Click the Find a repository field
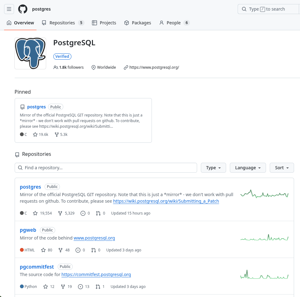This screenshot has width=300, height=297. 106,168
